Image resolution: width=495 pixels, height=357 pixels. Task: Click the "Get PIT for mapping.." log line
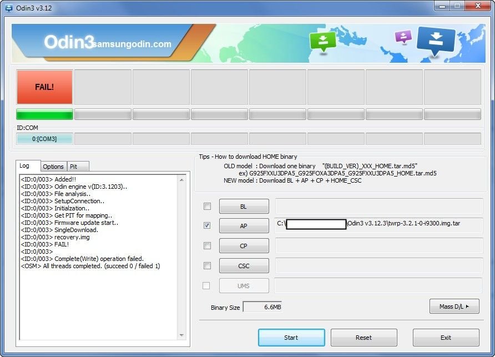(x=67, y=215)
